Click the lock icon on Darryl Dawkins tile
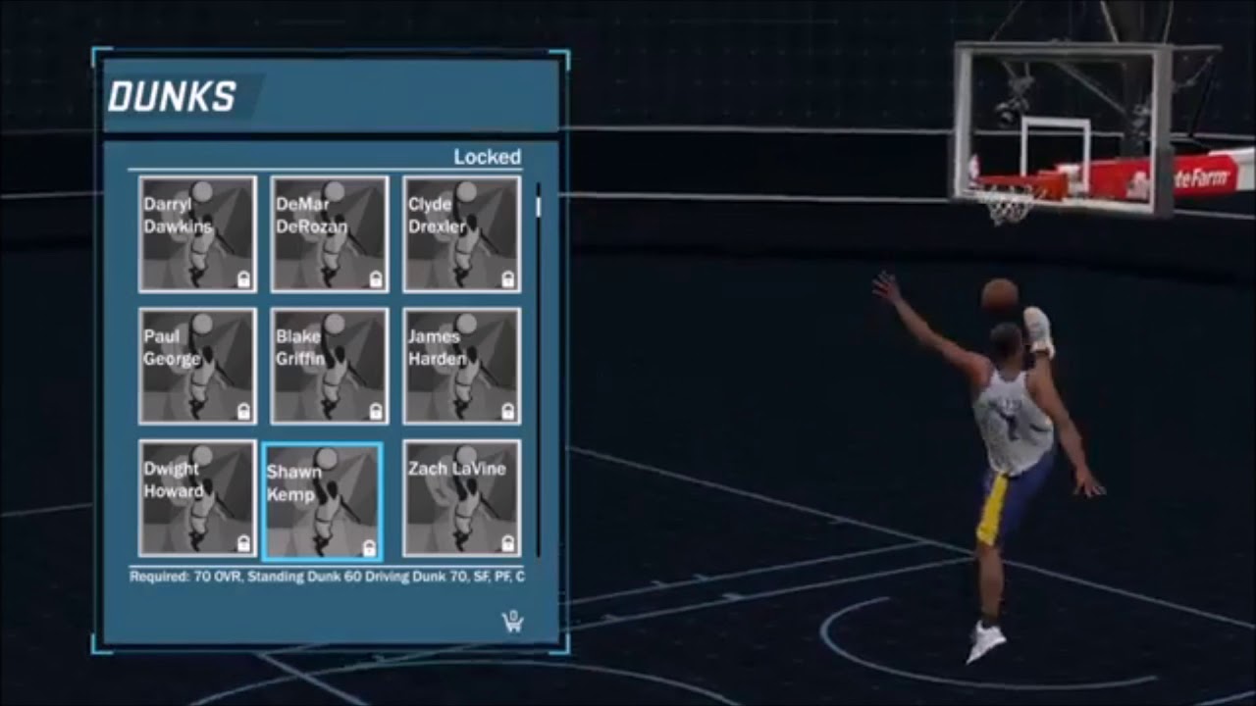 click(243, 280)
